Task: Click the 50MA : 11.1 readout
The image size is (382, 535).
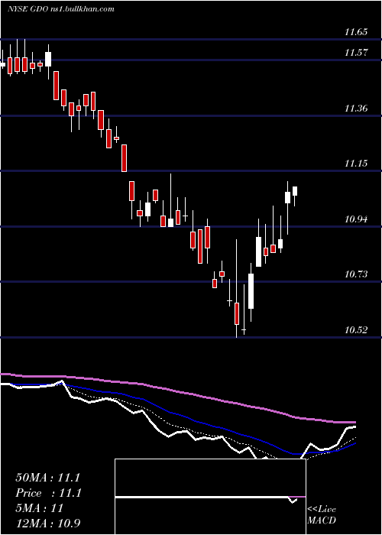Action: [47, 478]
